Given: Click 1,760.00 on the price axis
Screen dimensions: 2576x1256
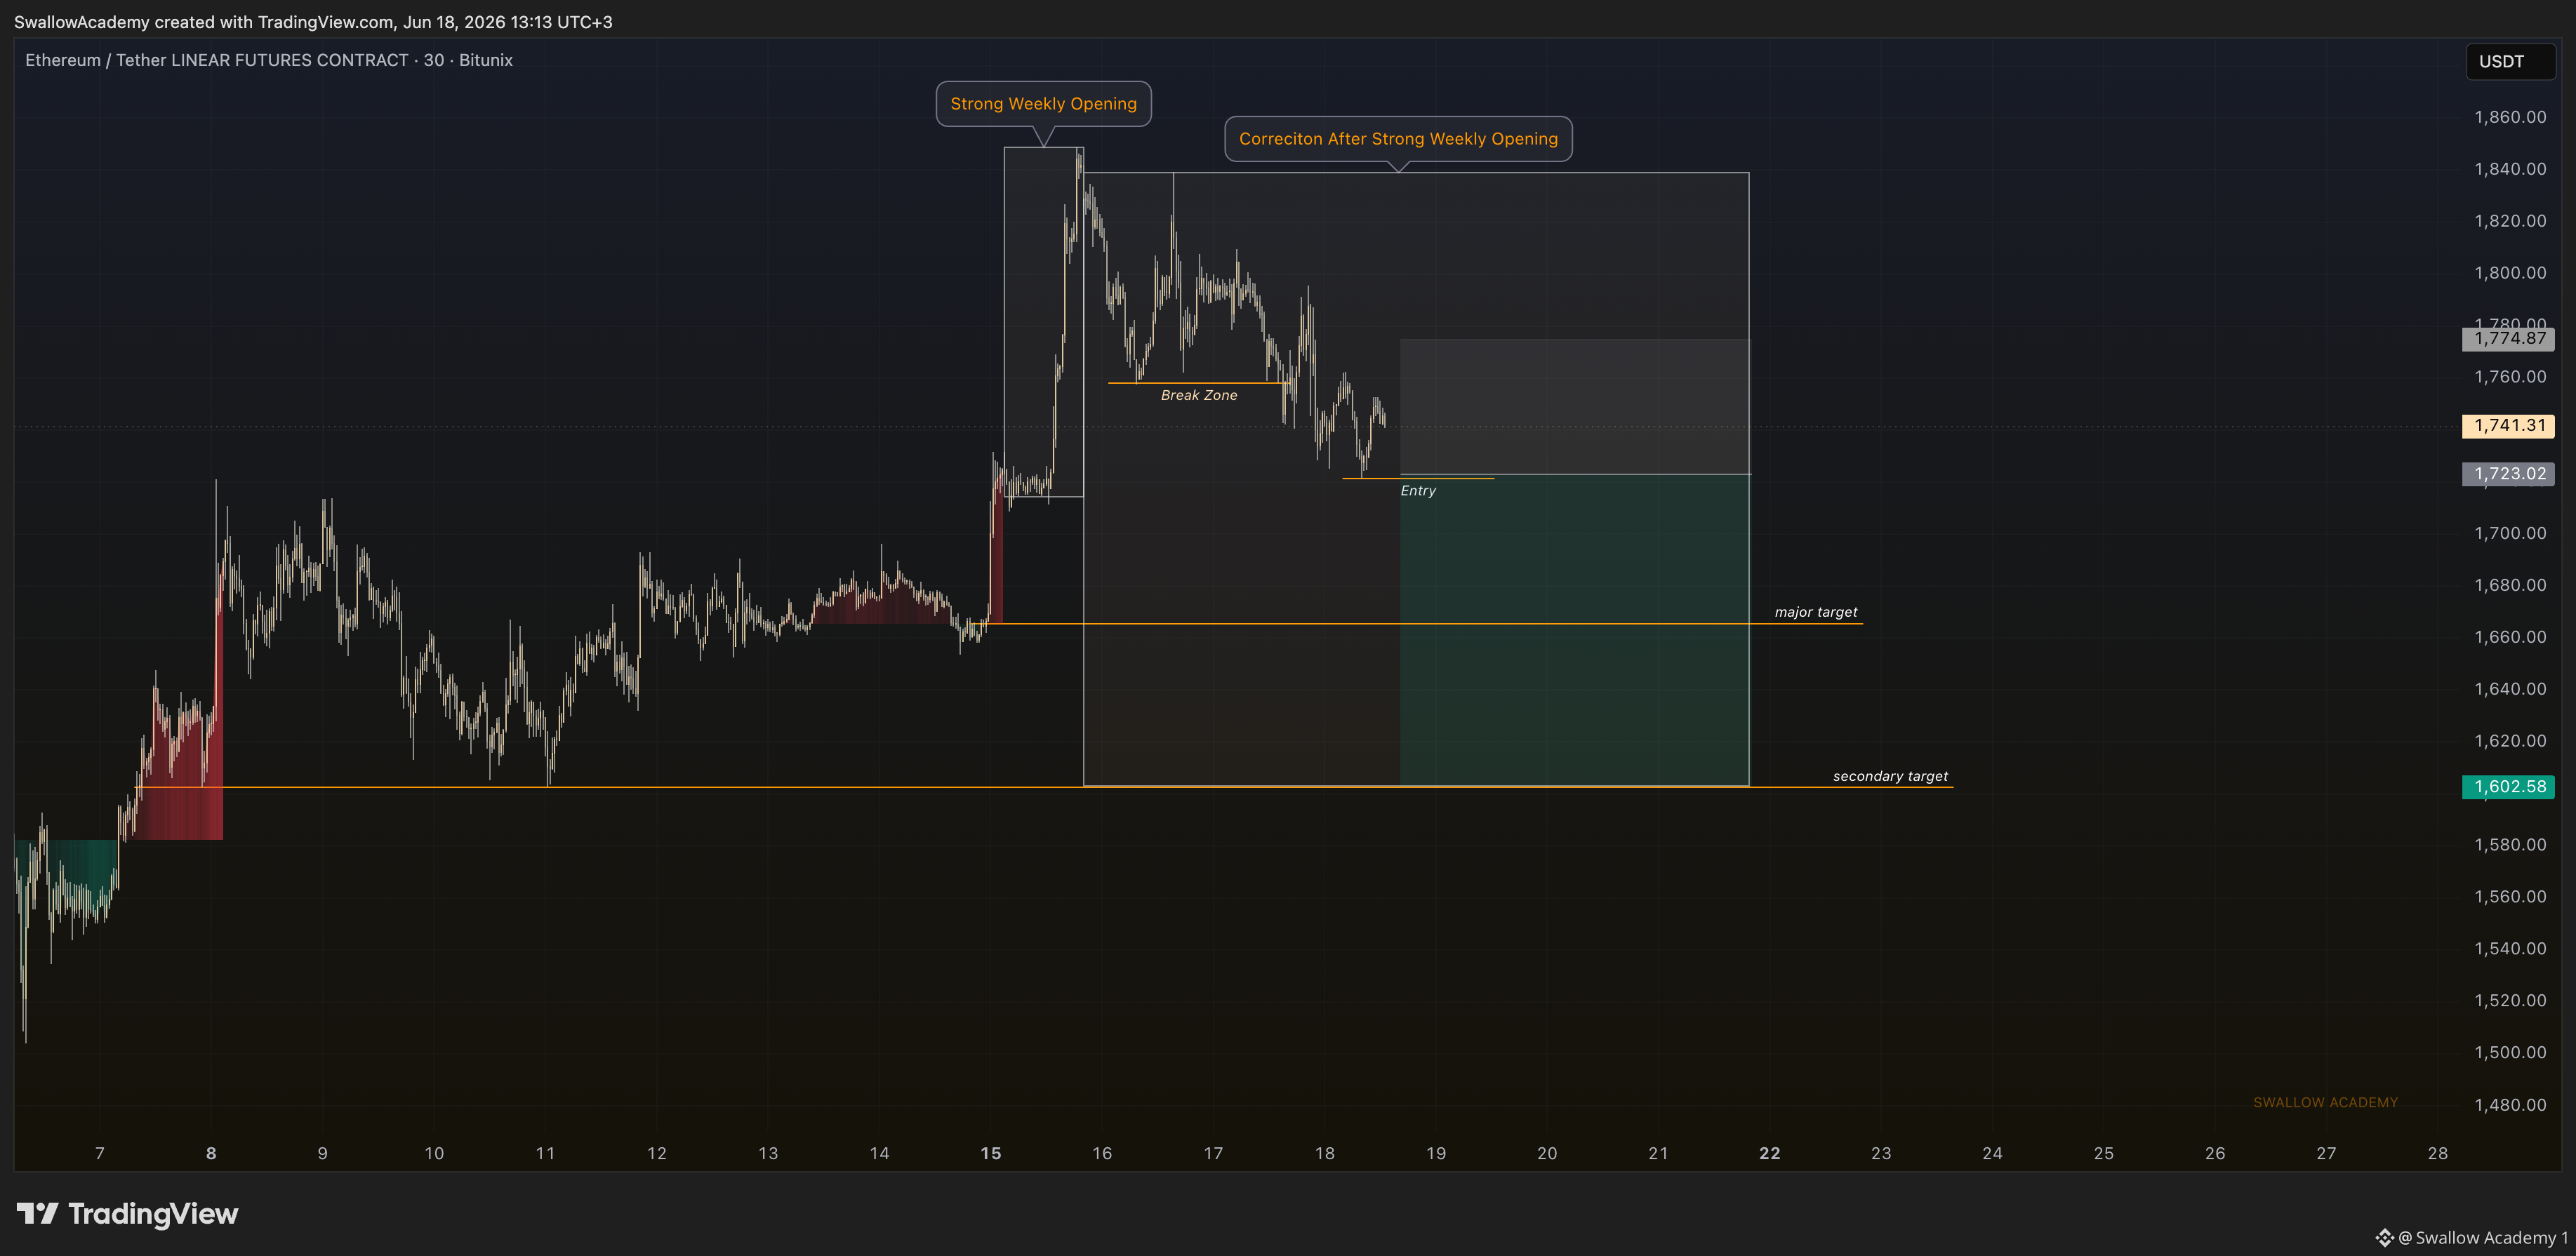Looking at the screenshot, I should tap(2510, 377).
